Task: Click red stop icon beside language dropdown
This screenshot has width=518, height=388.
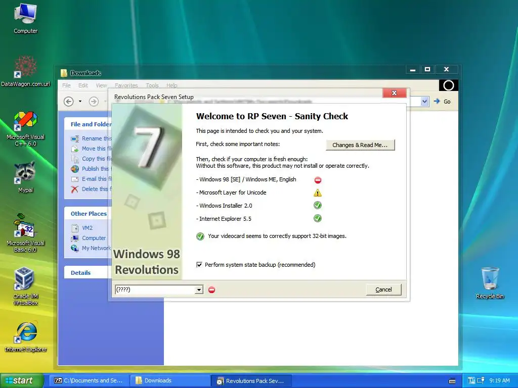Action: [x=212, y=289]
